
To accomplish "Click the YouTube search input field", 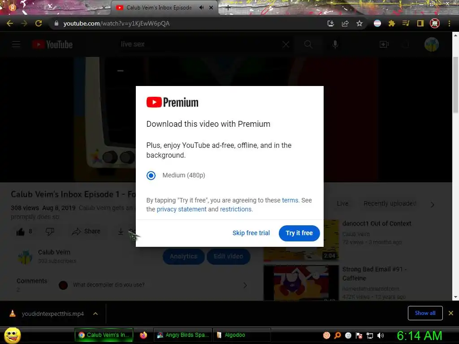I will point(199,44).
